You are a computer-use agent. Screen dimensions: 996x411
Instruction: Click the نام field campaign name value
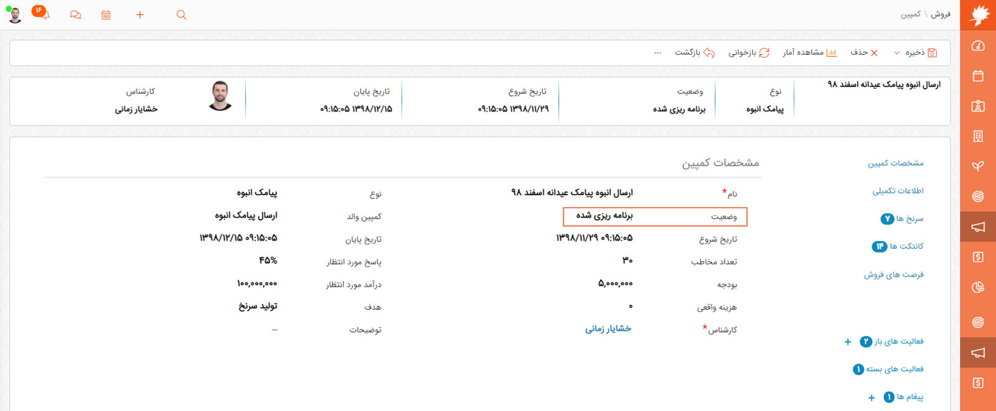572,192
